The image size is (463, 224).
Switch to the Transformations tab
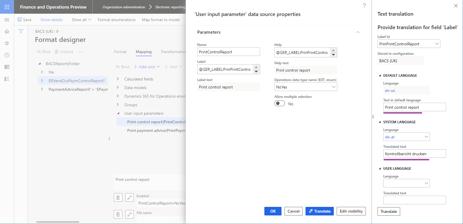(x=173, y=52)
